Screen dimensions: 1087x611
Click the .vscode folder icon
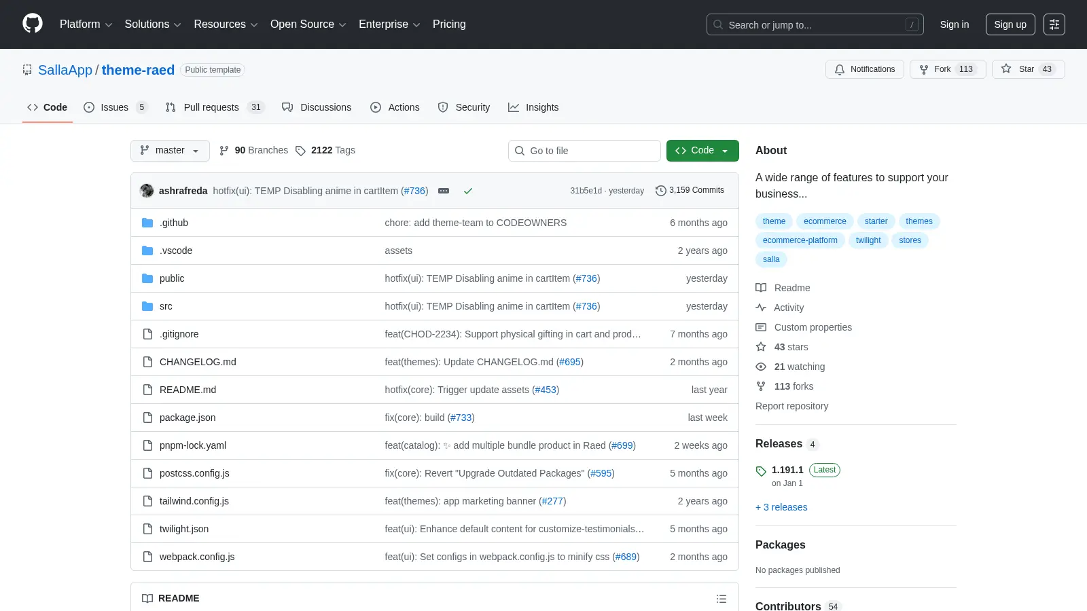pos(147,251)
